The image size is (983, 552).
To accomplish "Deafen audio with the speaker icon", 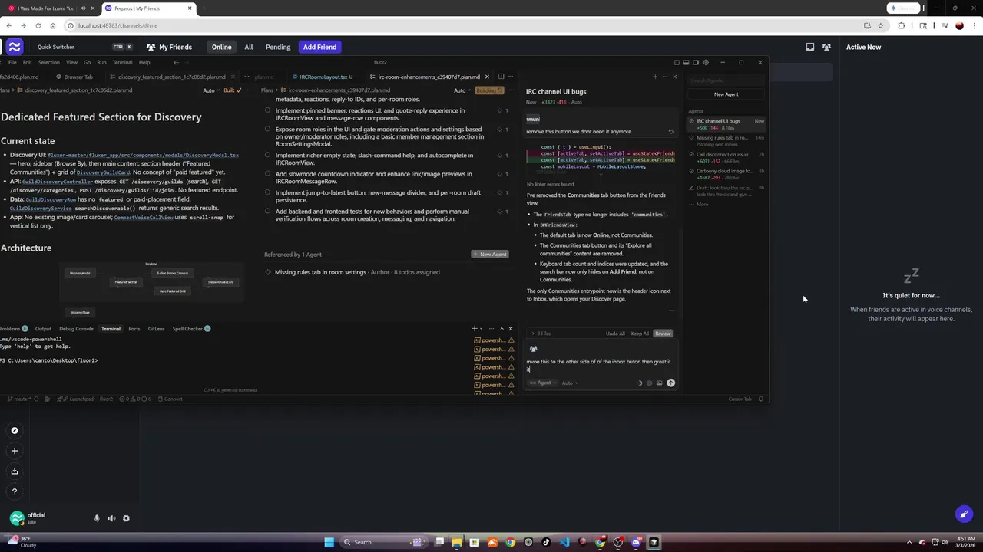I will tap(111, 518).
